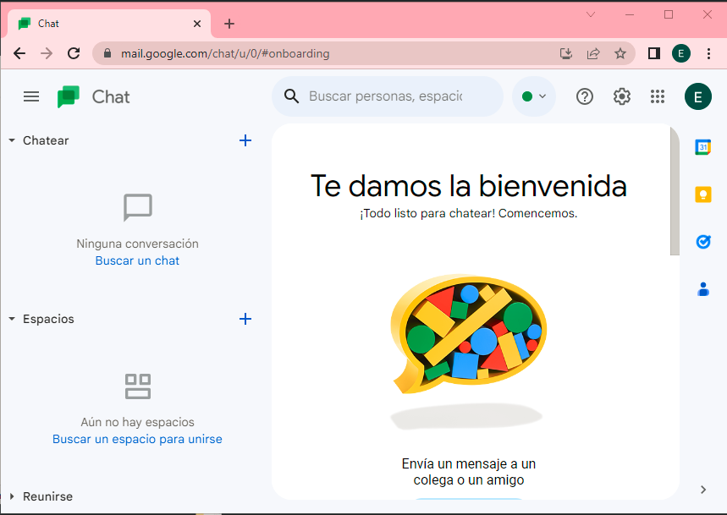Click the Buscar un chat link

137,260
